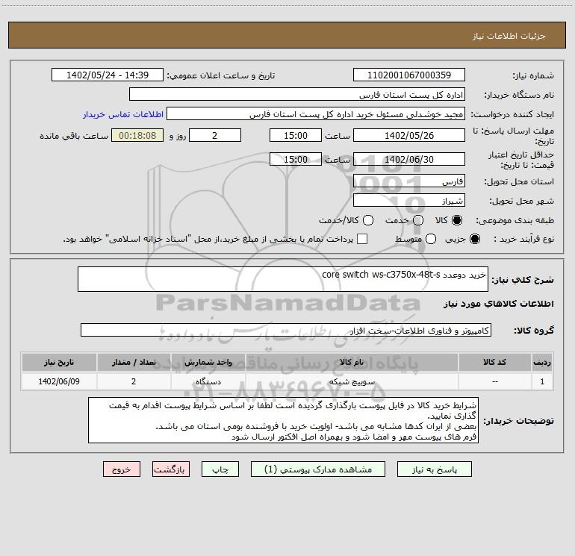
Task: Click the دستگاه unit cell
Action: [208, 381]
